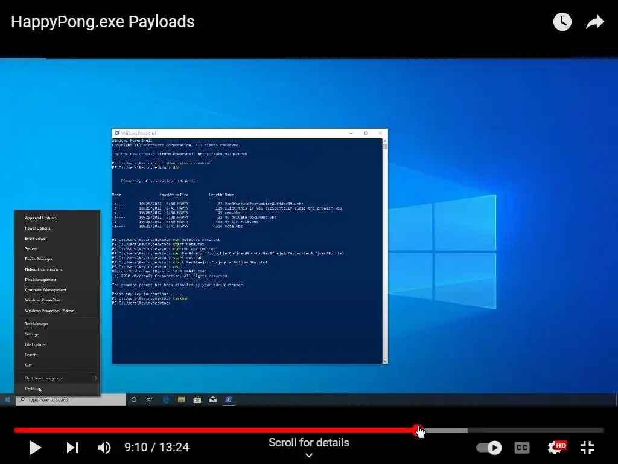Screen dimensions: 618x464
Task: Select Power Options from context menu
Action: tap(57, 228)
